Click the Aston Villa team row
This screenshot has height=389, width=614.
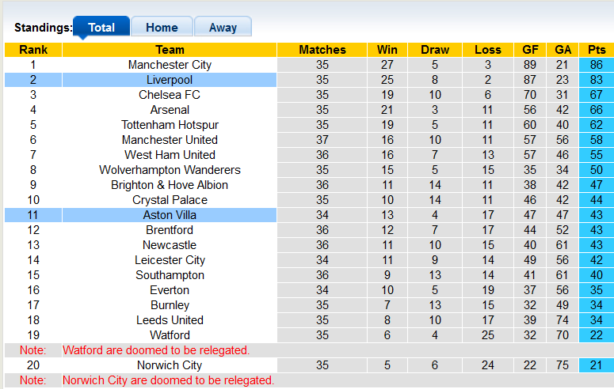tap(170, 215)
